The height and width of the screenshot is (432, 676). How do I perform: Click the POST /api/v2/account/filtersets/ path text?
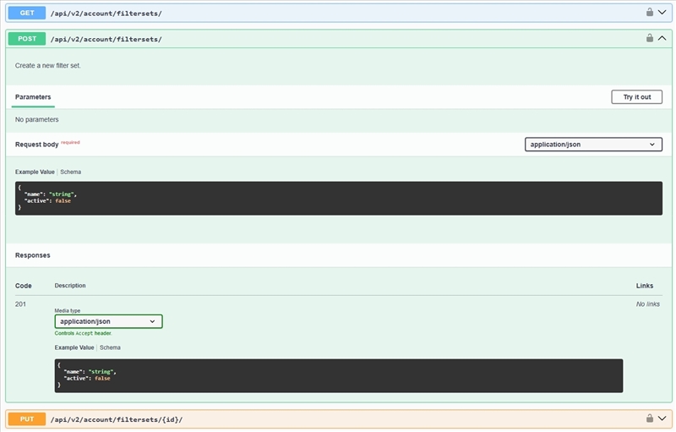106,39
